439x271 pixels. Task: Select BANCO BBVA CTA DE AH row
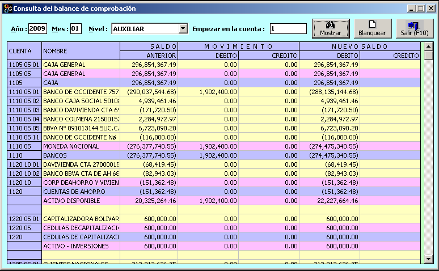tap(81, 173)
